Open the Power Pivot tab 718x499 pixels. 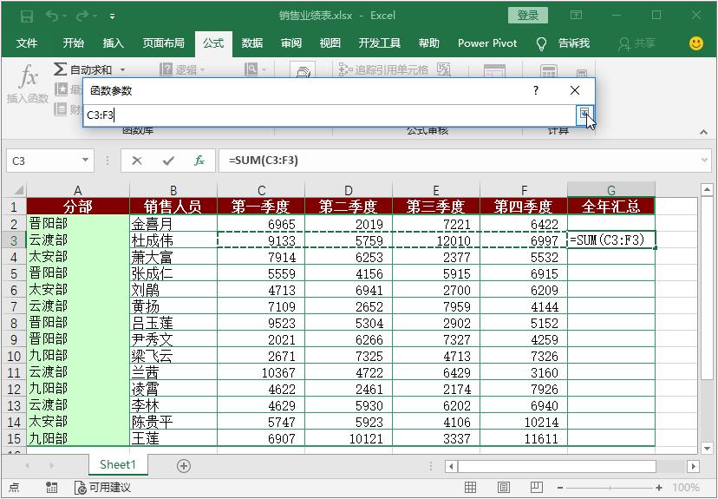(487, 43)
